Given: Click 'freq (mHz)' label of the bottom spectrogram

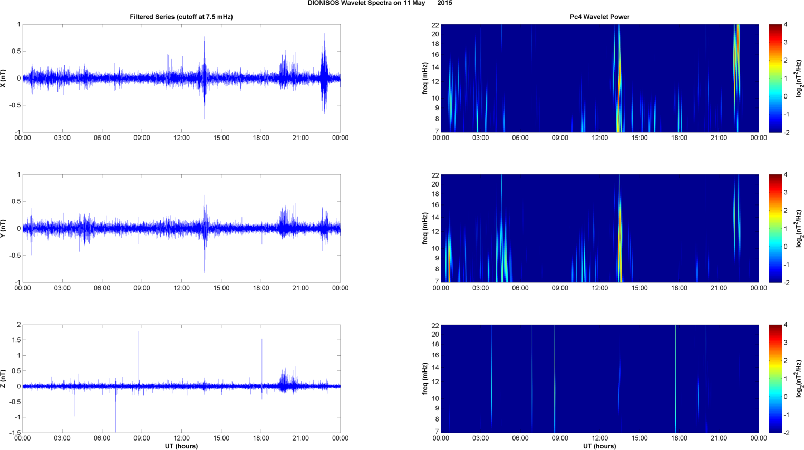Looking at the screenshot, I should (425, 378).
